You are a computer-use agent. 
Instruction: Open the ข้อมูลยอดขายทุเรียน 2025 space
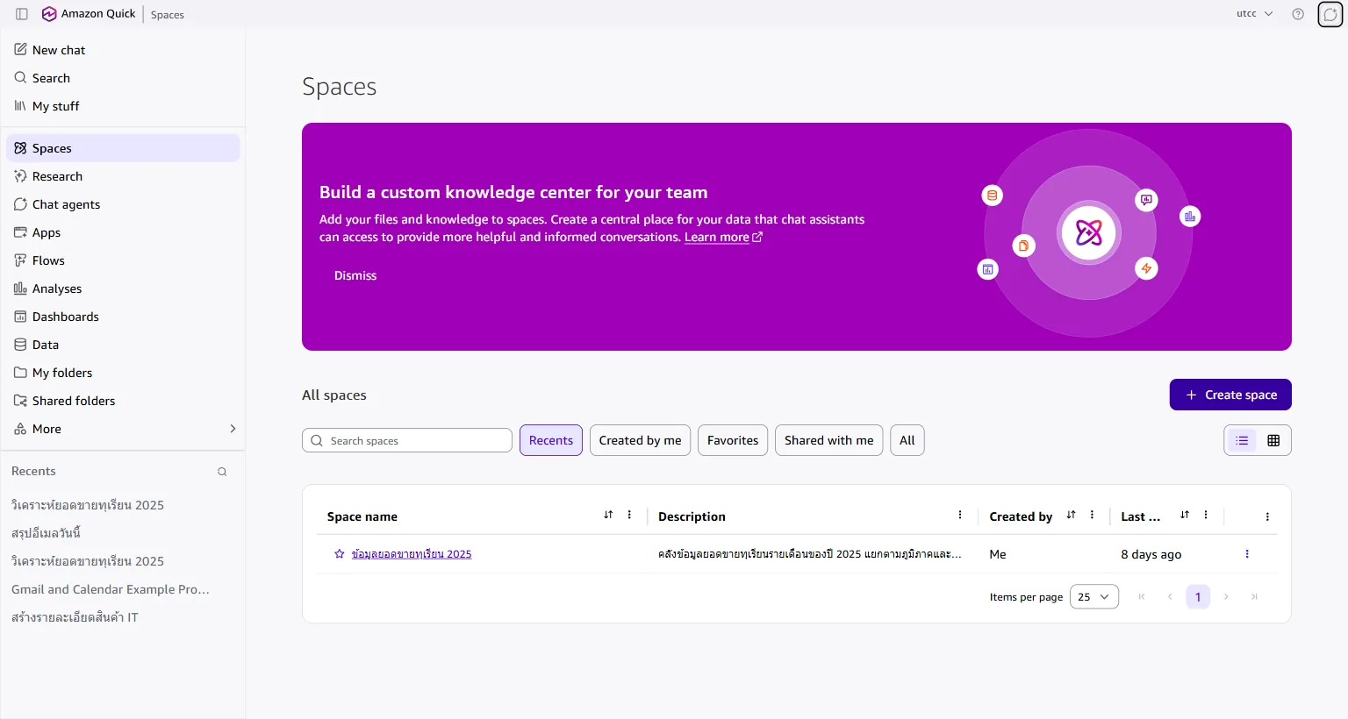[x=412, y=554]
